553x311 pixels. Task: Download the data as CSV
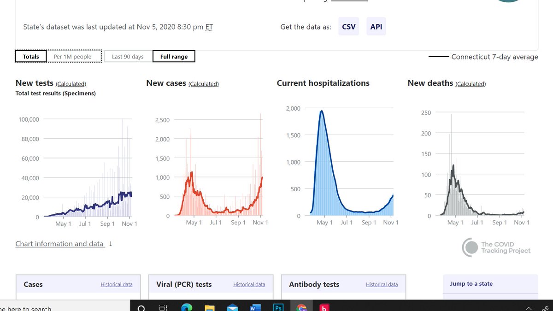pos(349,27)
